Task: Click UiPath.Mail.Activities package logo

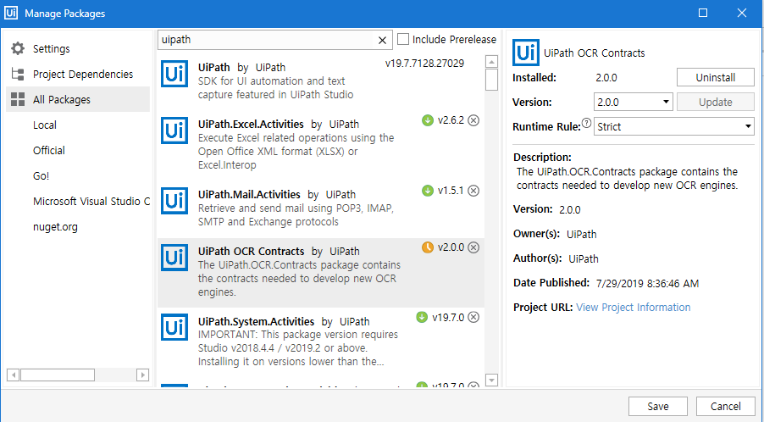Action: [x=174, y=200]
